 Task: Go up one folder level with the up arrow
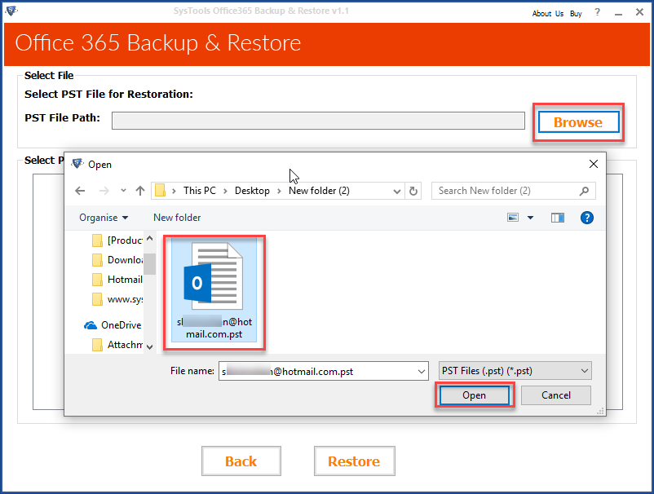pos(140,190)
